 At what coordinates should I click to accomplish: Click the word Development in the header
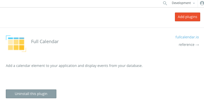[x=181, y=3]
